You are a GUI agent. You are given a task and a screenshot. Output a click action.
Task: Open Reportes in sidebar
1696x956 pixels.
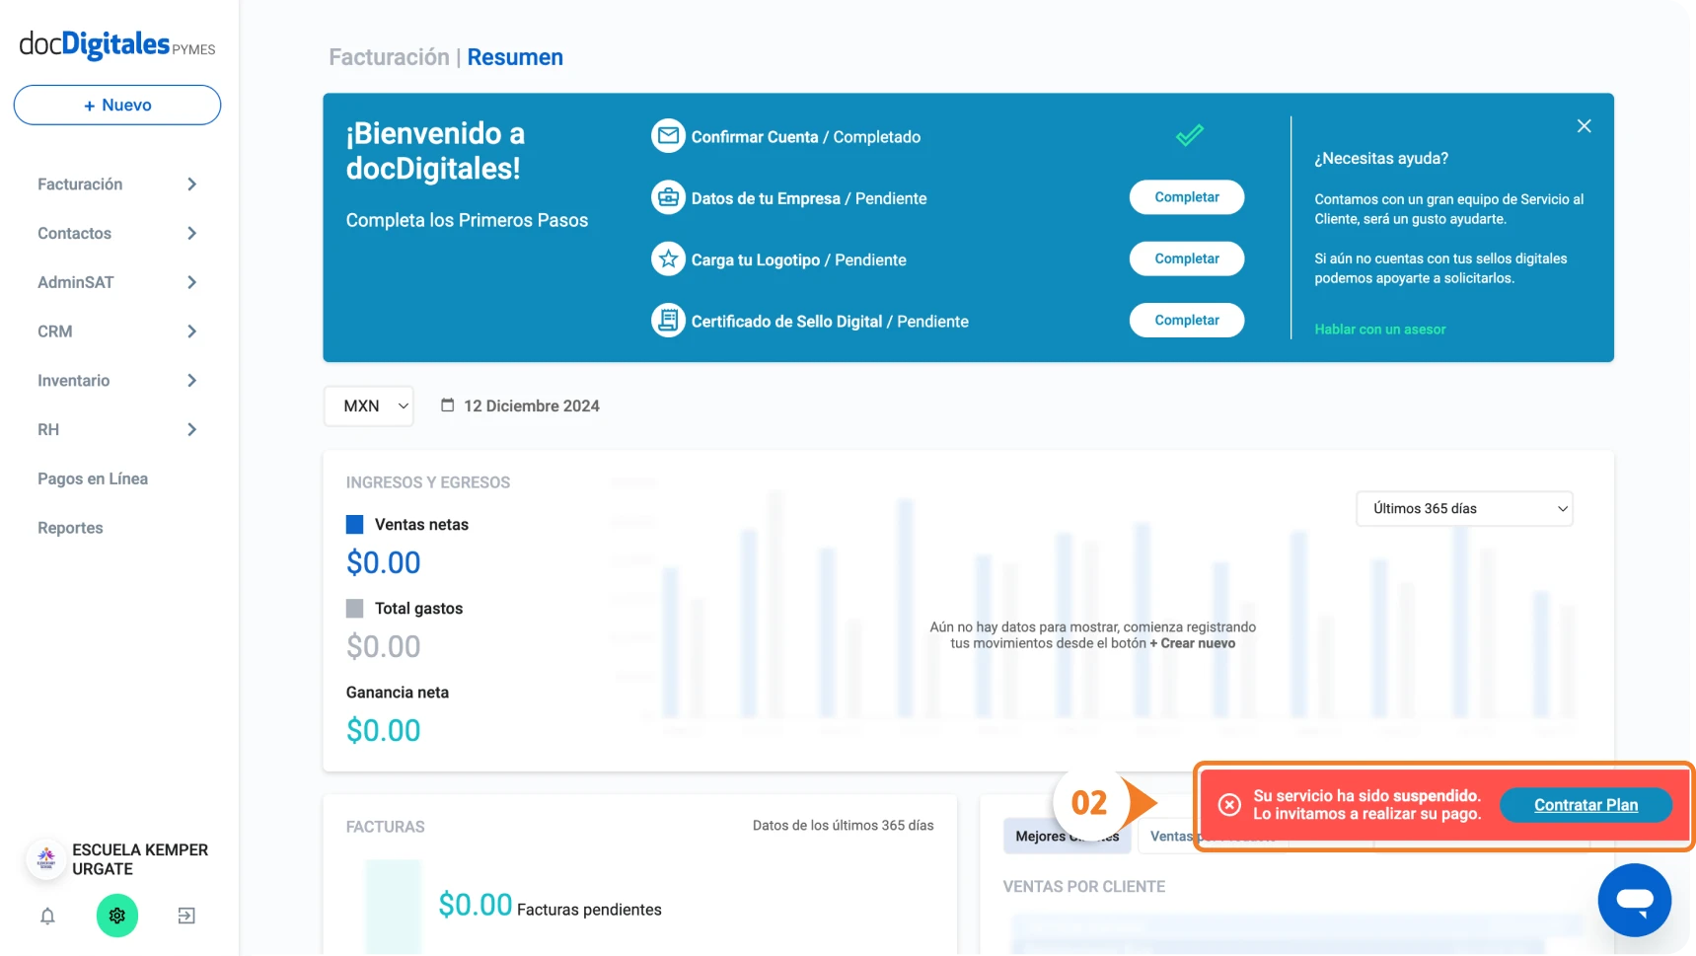[x=70, y=529]
